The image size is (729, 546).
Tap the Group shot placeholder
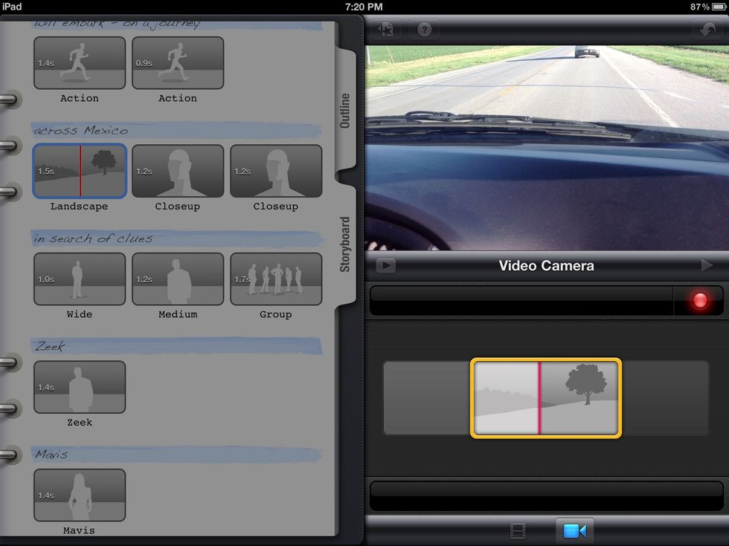[276, 279]
